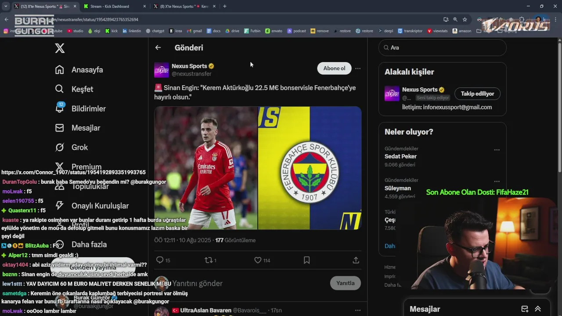Open Mesajlar in the sidebar

click(78, 128)
